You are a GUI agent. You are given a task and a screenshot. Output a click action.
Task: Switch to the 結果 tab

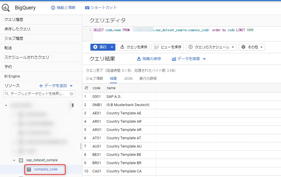click(113, 79)
